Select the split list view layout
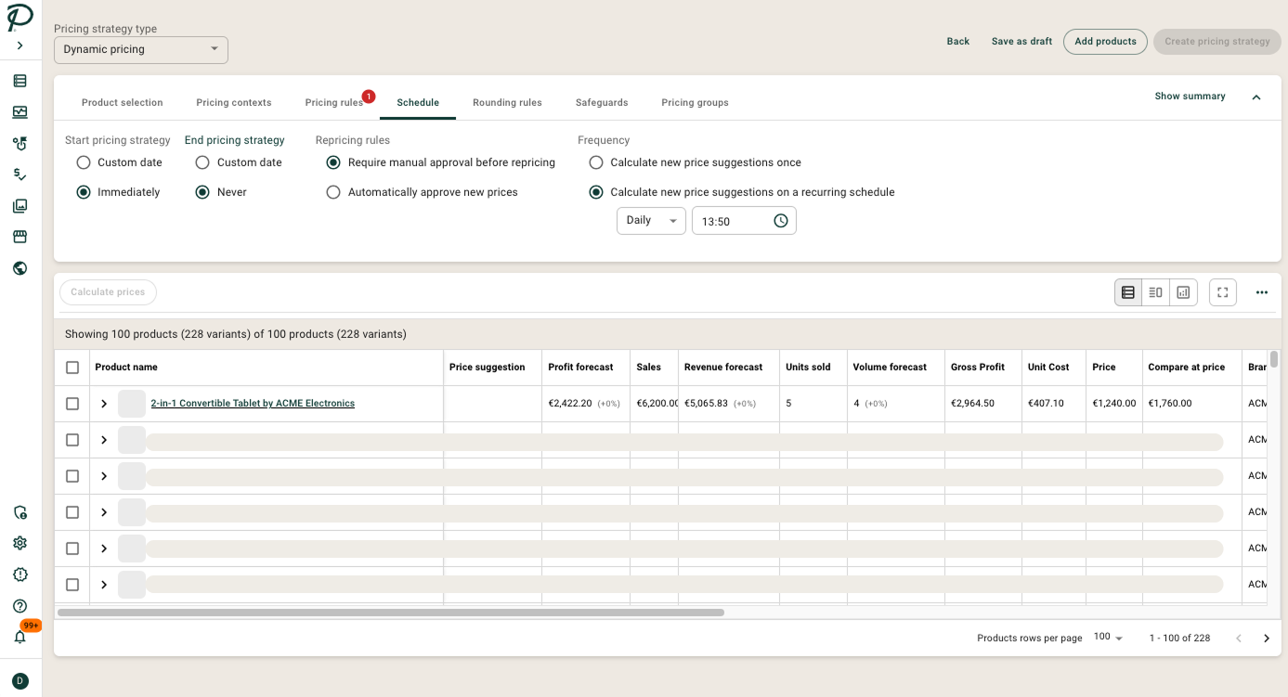The image size is (1288, 697). pos(1155,291)
